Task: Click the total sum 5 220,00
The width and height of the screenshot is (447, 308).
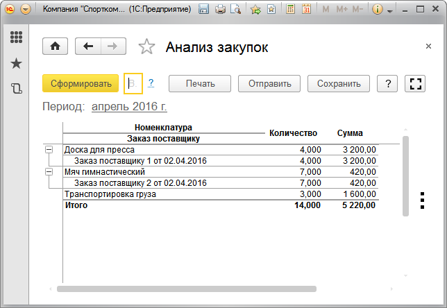Action: 359,205
